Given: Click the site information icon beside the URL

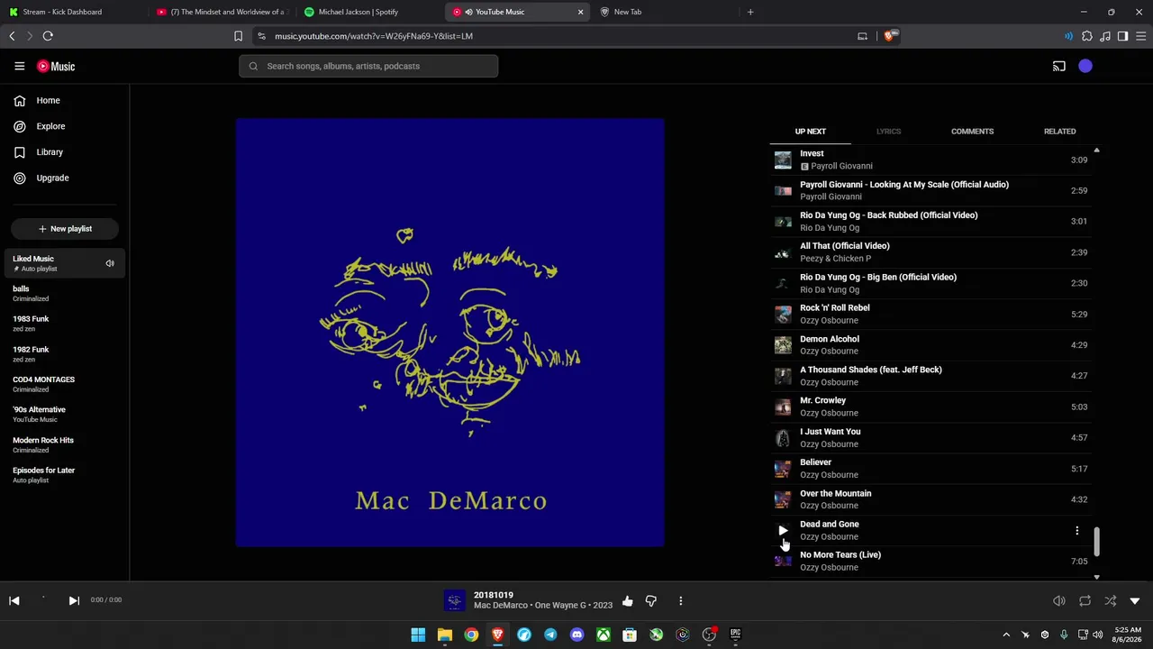Looking at the screenshot, I should click(261, 36).
